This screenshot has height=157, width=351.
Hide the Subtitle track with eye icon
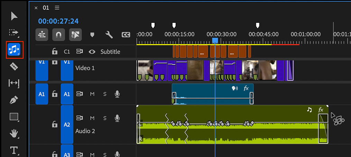coord(92,52)
